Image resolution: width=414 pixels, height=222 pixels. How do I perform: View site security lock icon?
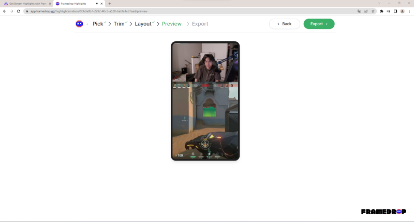point(27,11)
